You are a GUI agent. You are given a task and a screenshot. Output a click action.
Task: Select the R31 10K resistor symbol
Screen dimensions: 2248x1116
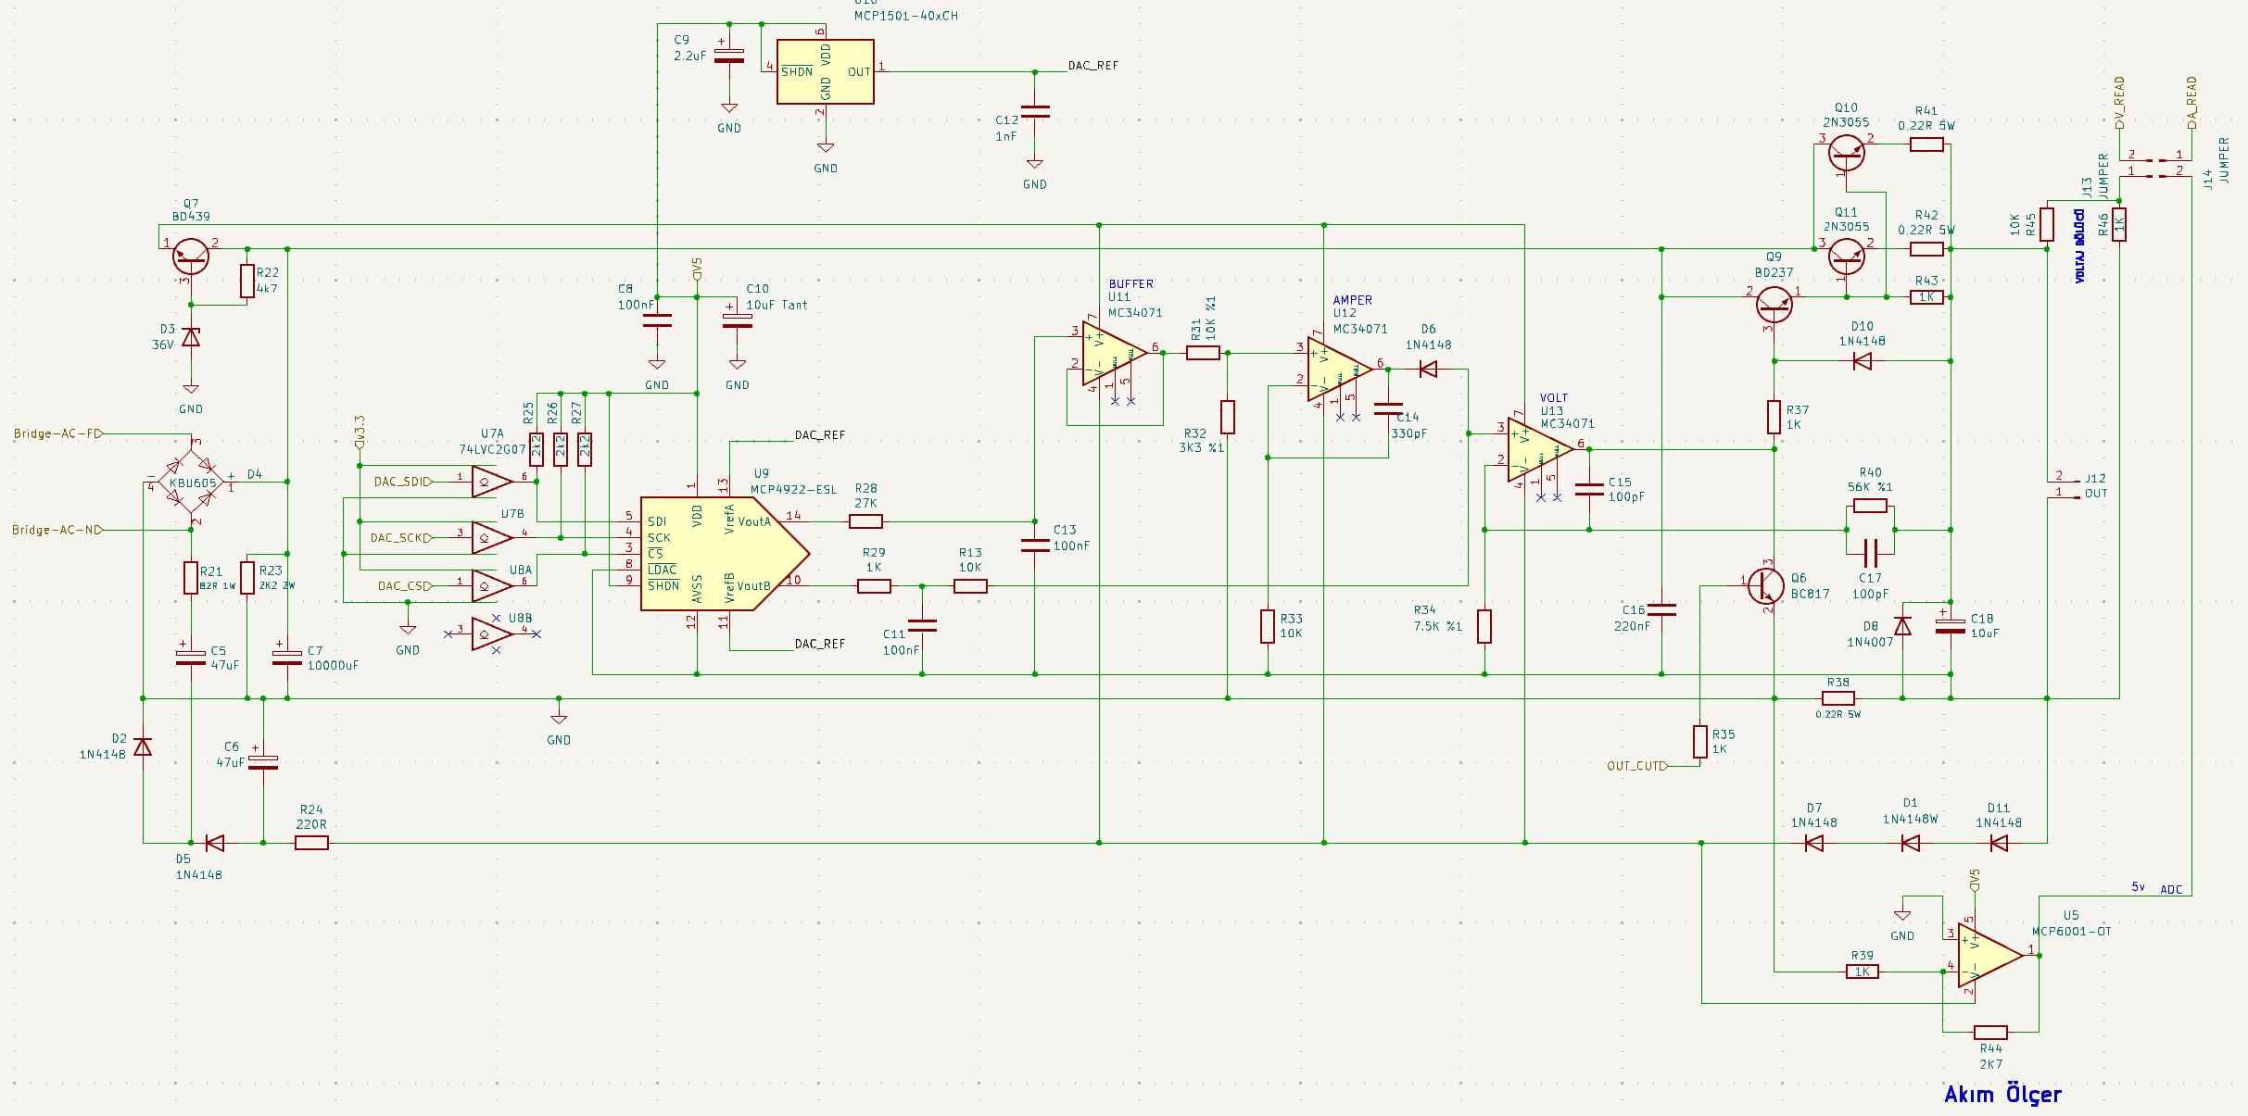(1203, 353)
